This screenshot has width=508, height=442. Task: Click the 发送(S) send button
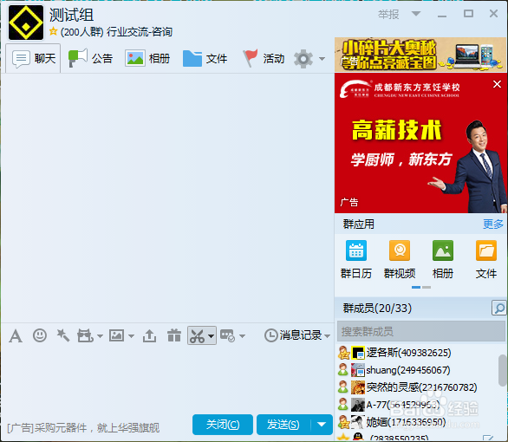point(283,425)
